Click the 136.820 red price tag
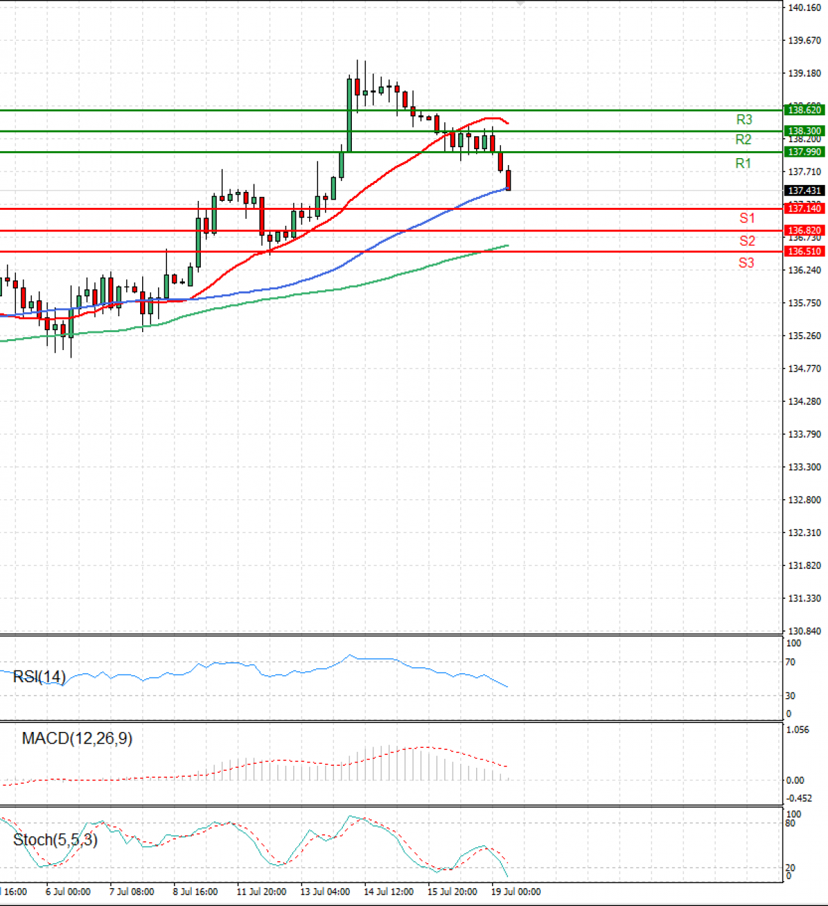This screenshot has width=828, height=906. [805, 231]
